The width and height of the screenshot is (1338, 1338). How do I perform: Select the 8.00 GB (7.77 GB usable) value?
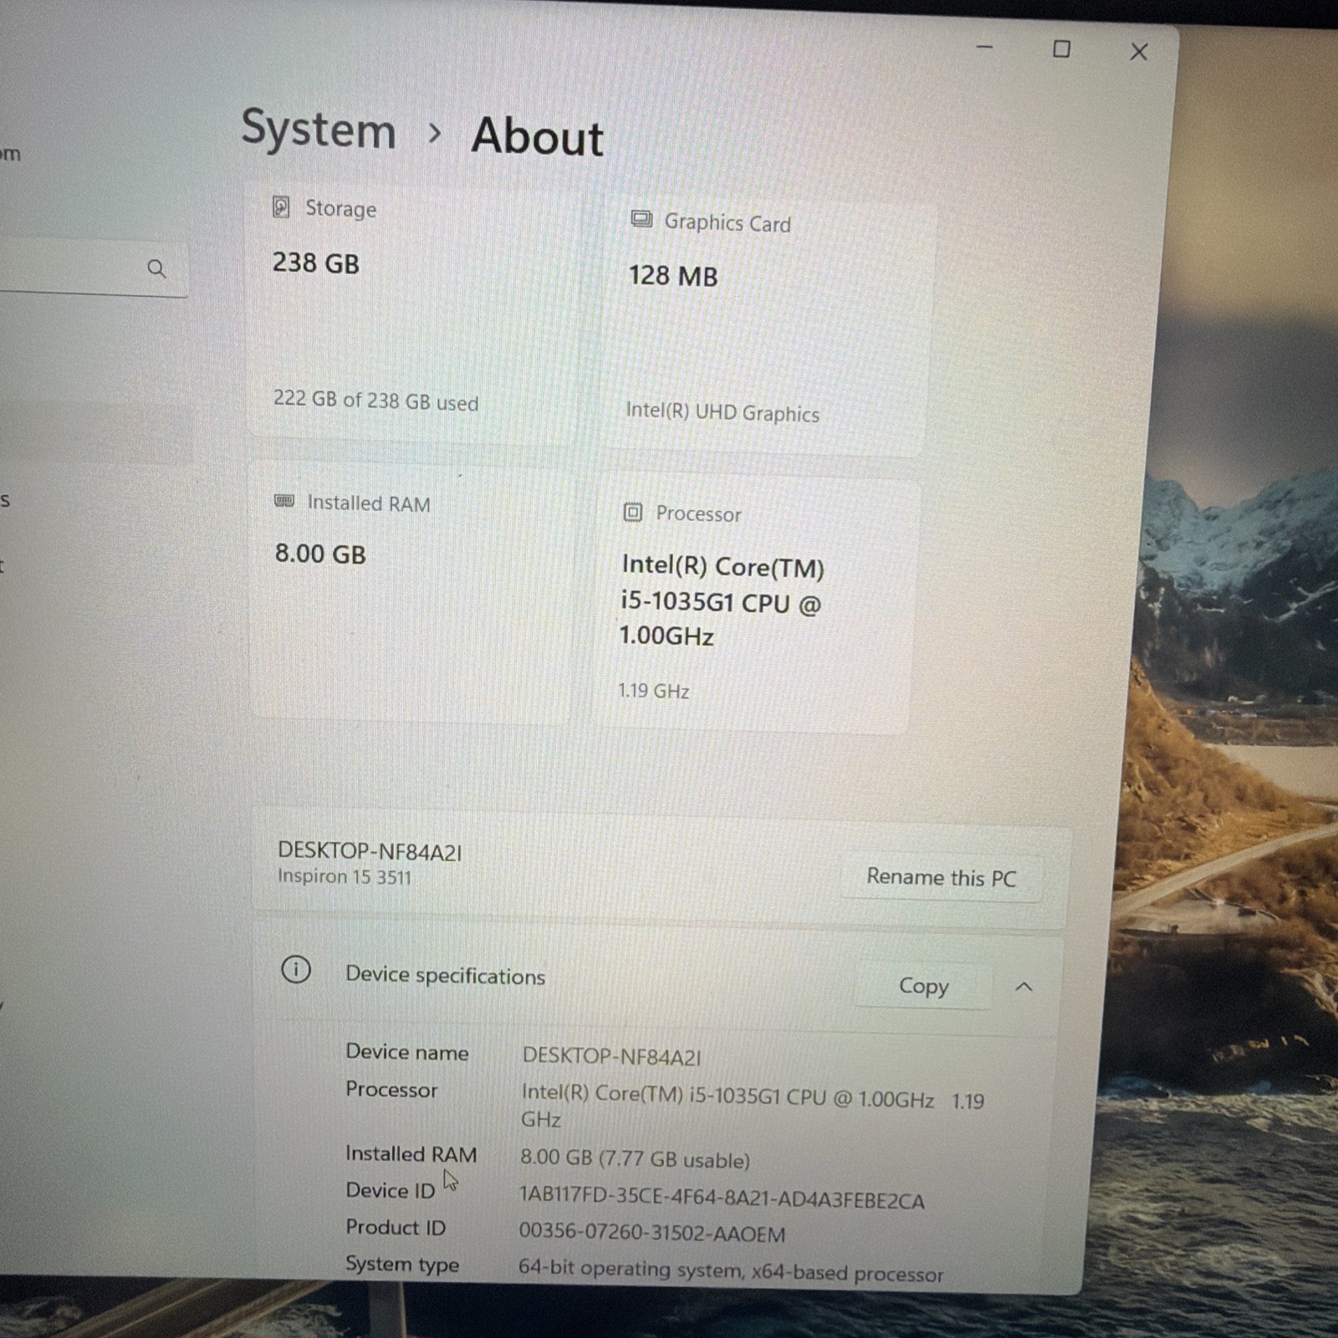pyautogui.click(x=635, y=1159)
